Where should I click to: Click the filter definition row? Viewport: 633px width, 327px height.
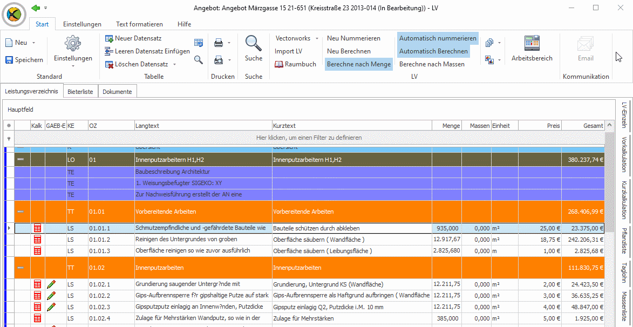pyautogui.click(x=309, y=138)
